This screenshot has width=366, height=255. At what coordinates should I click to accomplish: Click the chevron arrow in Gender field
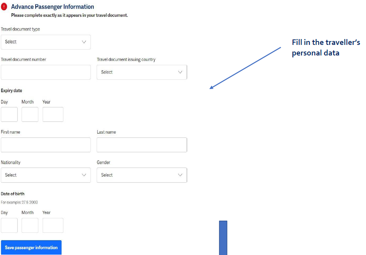pyautogui.click(x=180, y=175)
